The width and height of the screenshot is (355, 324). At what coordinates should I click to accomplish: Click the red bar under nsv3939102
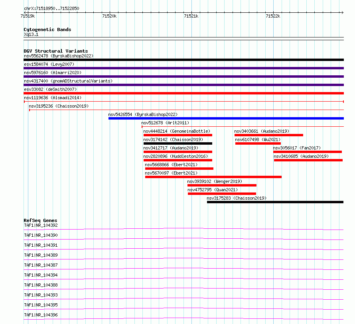pyautogui.click(x=222, y=185)
